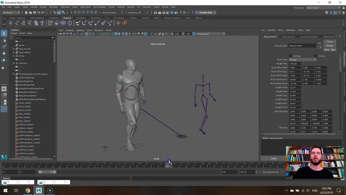Click the Hide button in Attribute Editor

click(x=333, y=50)
